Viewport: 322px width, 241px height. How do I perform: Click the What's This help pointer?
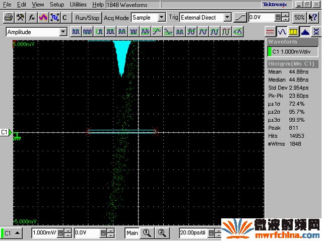click(313, 18)
